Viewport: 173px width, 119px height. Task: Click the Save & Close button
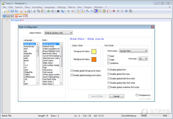click(97, 96)
